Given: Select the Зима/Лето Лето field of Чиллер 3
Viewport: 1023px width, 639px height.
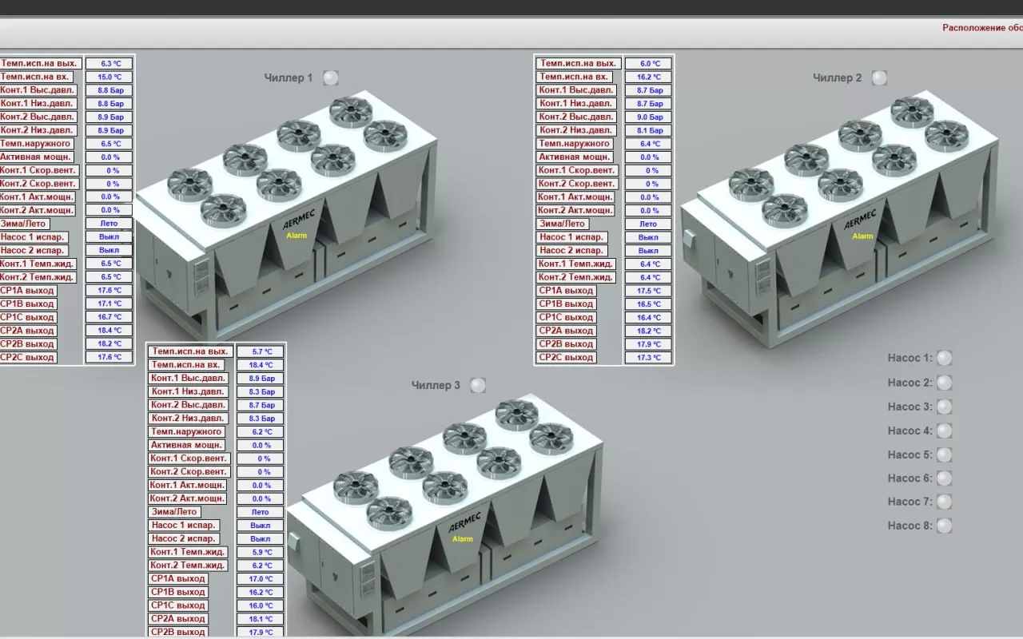Looking at the screenshot, I should click(x=260, y=512).
